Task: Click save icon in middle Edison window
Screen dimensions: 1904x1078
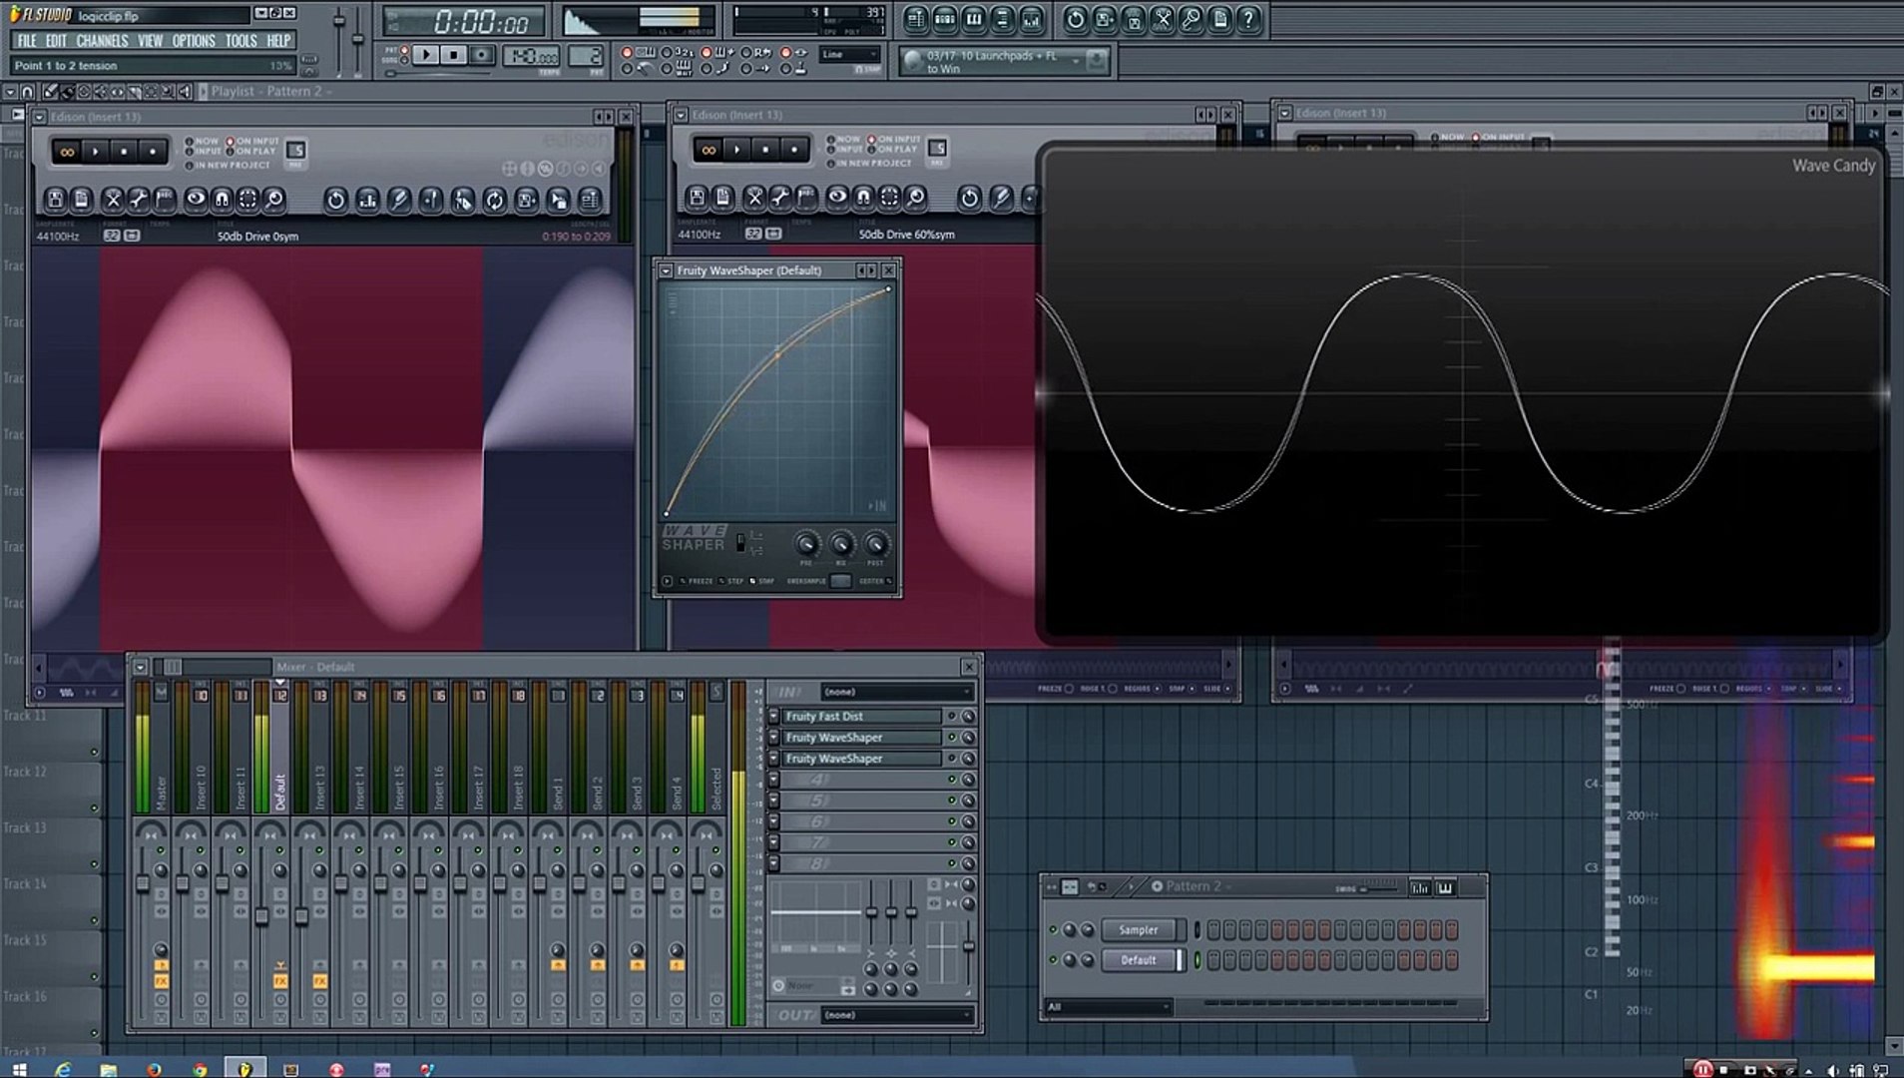Action: 698,198
